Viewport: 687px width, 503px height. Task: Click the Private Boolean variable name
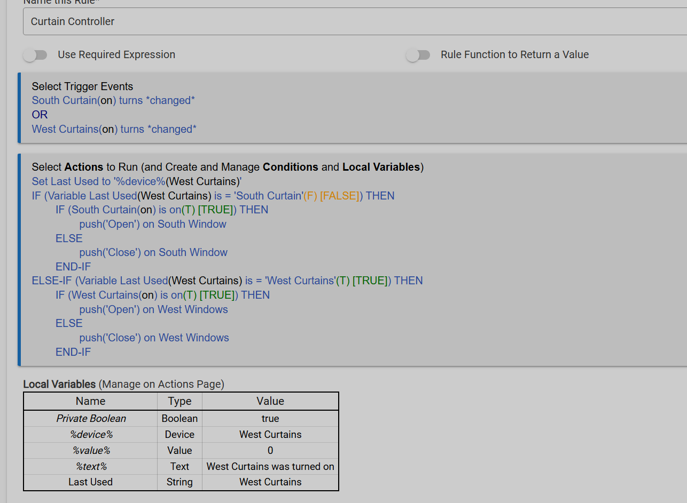click(91, 419)
